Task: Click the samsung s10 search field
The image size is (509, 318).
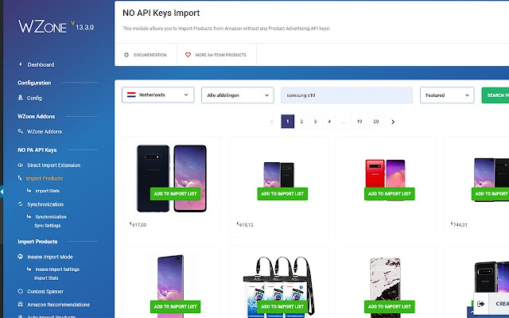Action: (347, 95)
